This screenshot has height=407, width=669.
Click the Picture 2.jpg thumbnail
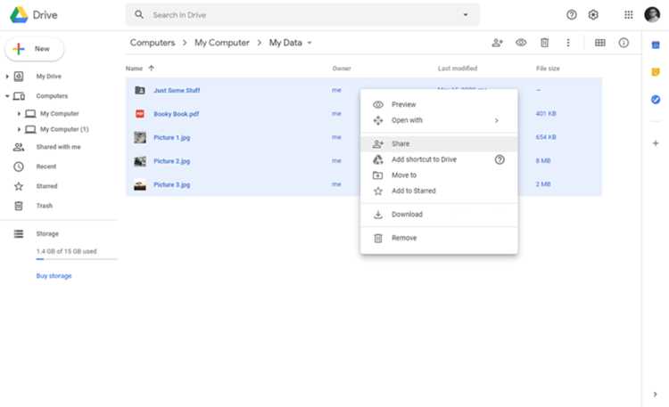(x=140, y=161)
